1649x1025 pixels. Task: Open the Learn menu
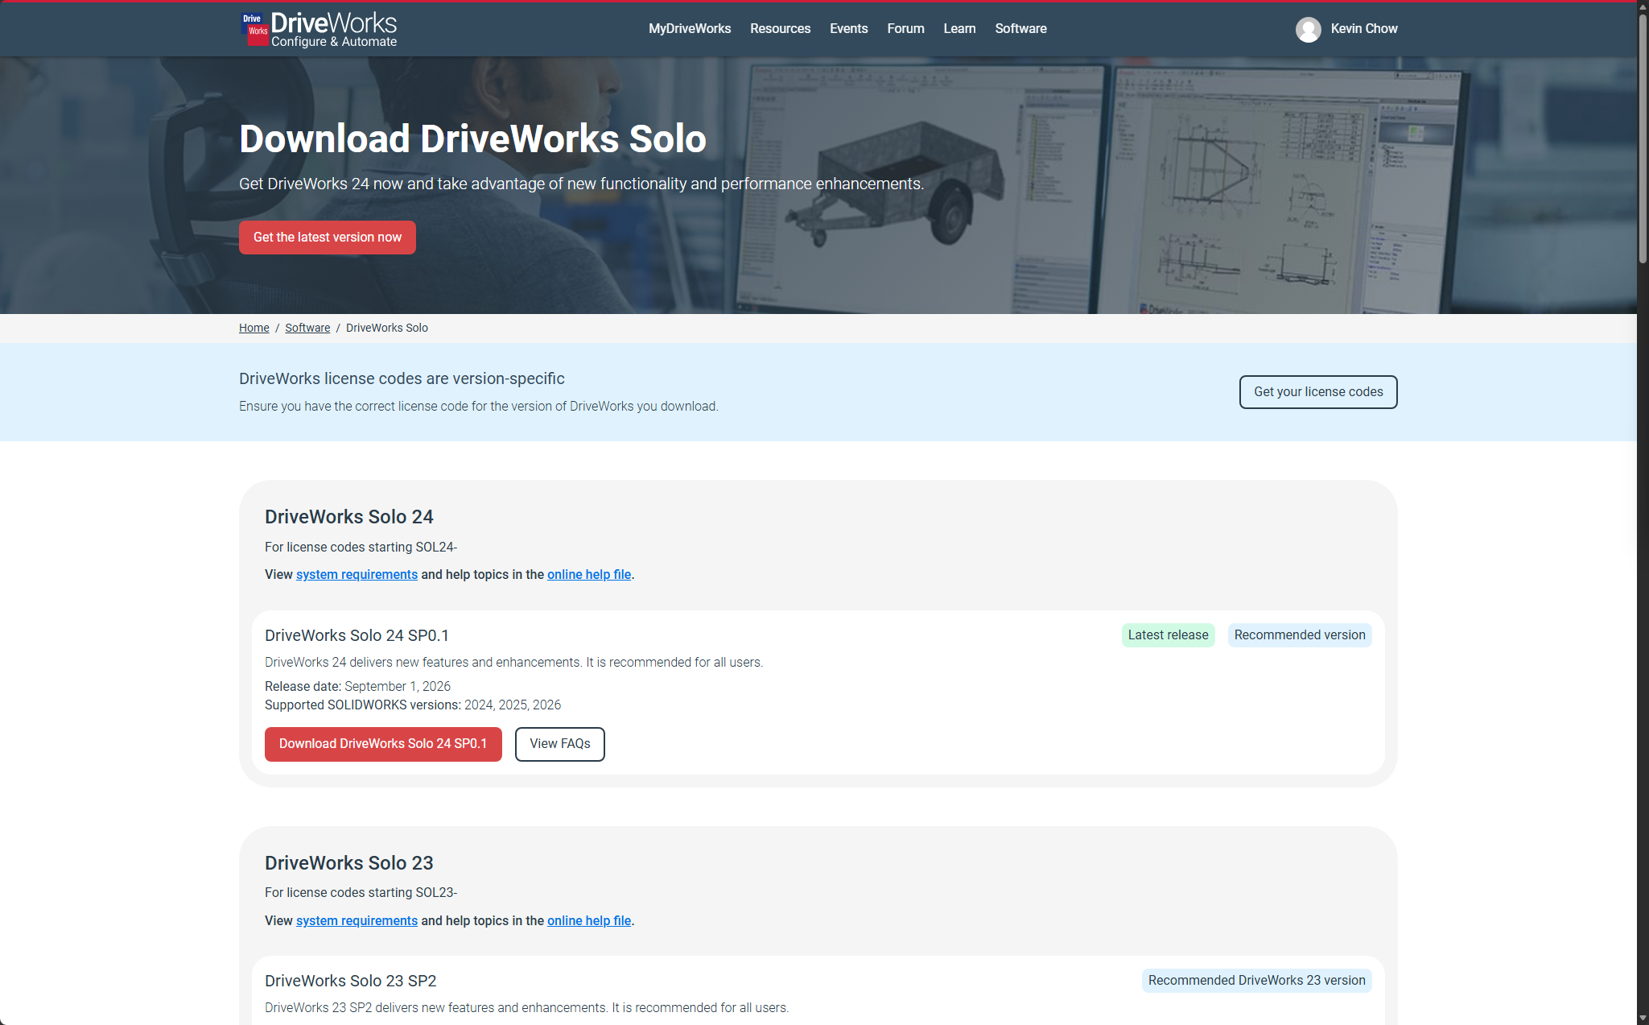click(x=959, y=29)
